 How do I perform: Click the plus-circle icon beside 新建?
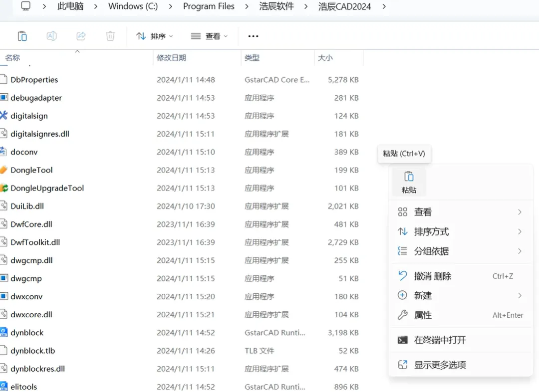pos(402,295)
